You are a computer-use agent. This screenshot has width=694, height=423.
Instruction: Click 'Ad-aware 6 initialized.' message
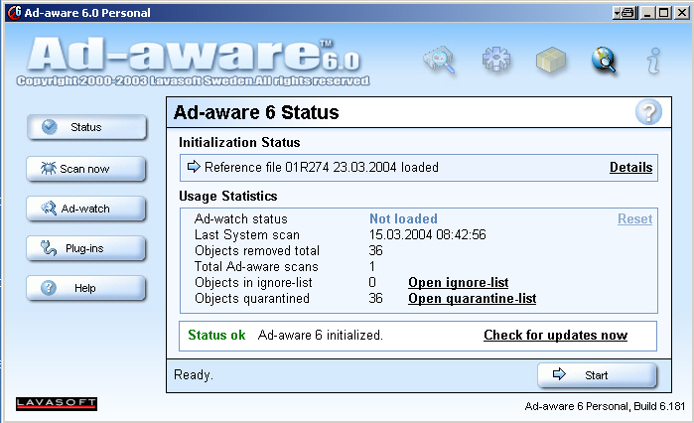pyautogui.click(x=321, y=335)
